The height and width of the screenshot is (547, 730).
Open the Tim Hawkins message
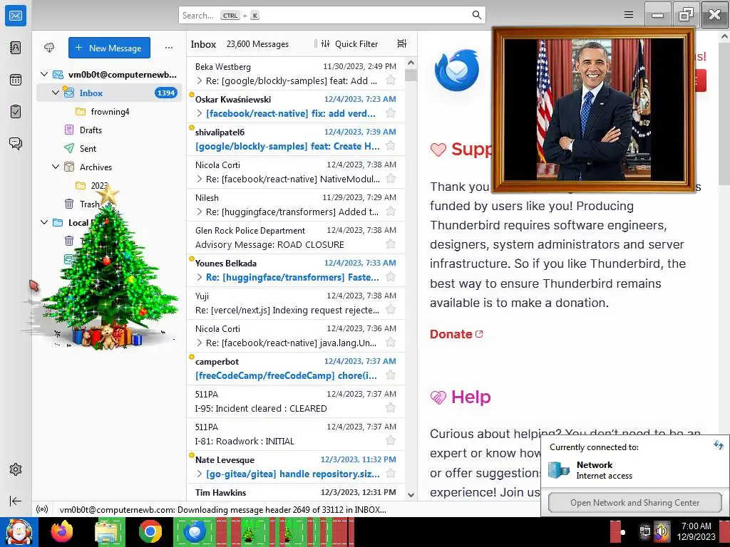296,492
